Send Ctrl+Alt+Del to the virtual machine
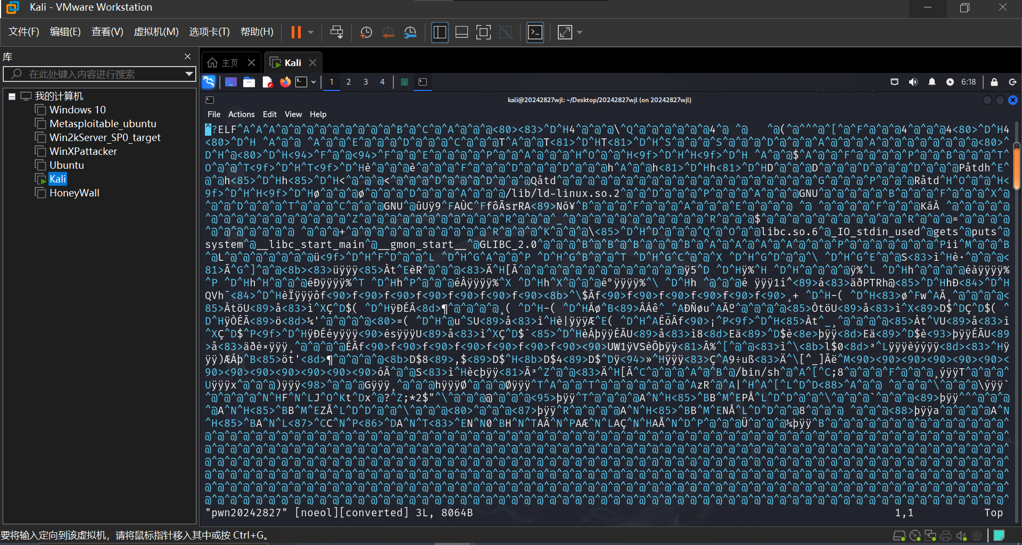The height and width of the screenshot is (545, 1022). click(336, 32)
